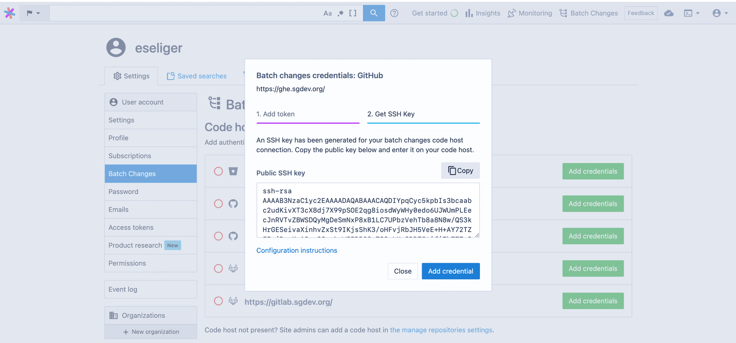Viewport: 736px width, 343px height.
Task: Select Settings in the sidebar
Action: [151, 120]
